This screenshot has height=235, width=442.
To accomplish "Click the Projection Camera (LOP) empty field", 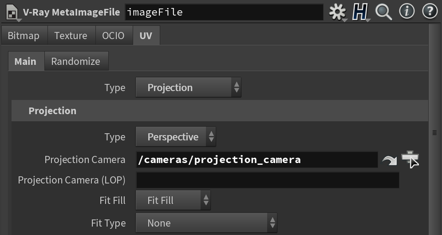I will [268, 180].
